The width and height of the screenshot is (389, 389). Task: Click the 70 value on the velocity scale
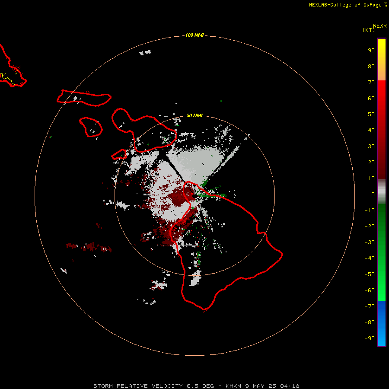click(x=371, y=83)
